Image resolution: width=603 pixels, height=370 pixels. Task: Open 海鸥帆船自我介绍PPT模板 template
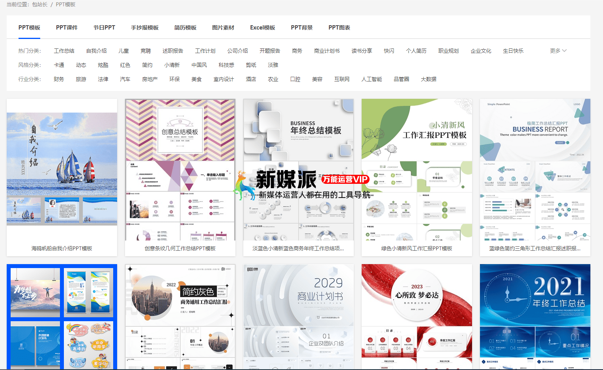pyautogui.click(x=62, y=248)
